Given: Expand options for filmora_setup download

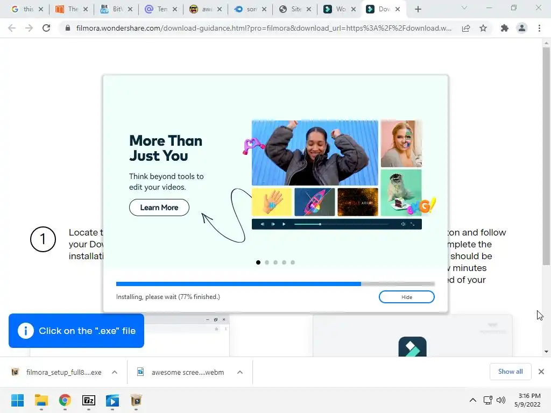Looking at the screenshot, I should 115,372.
